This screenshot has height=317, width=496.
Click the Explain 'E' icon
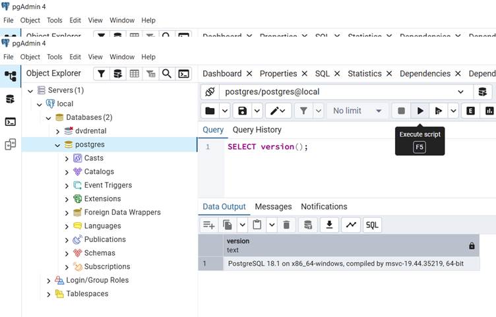470,111
